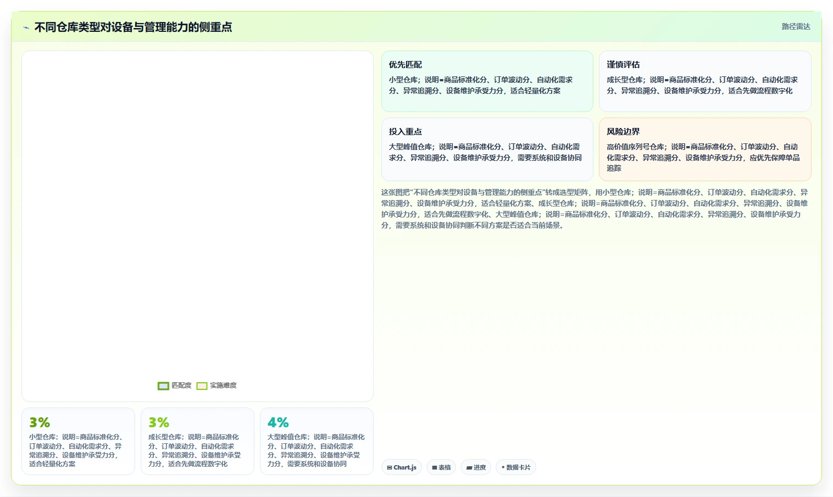Click the 3% value of 小型仓库 card
833x497 pixels.
pos(40,422)
